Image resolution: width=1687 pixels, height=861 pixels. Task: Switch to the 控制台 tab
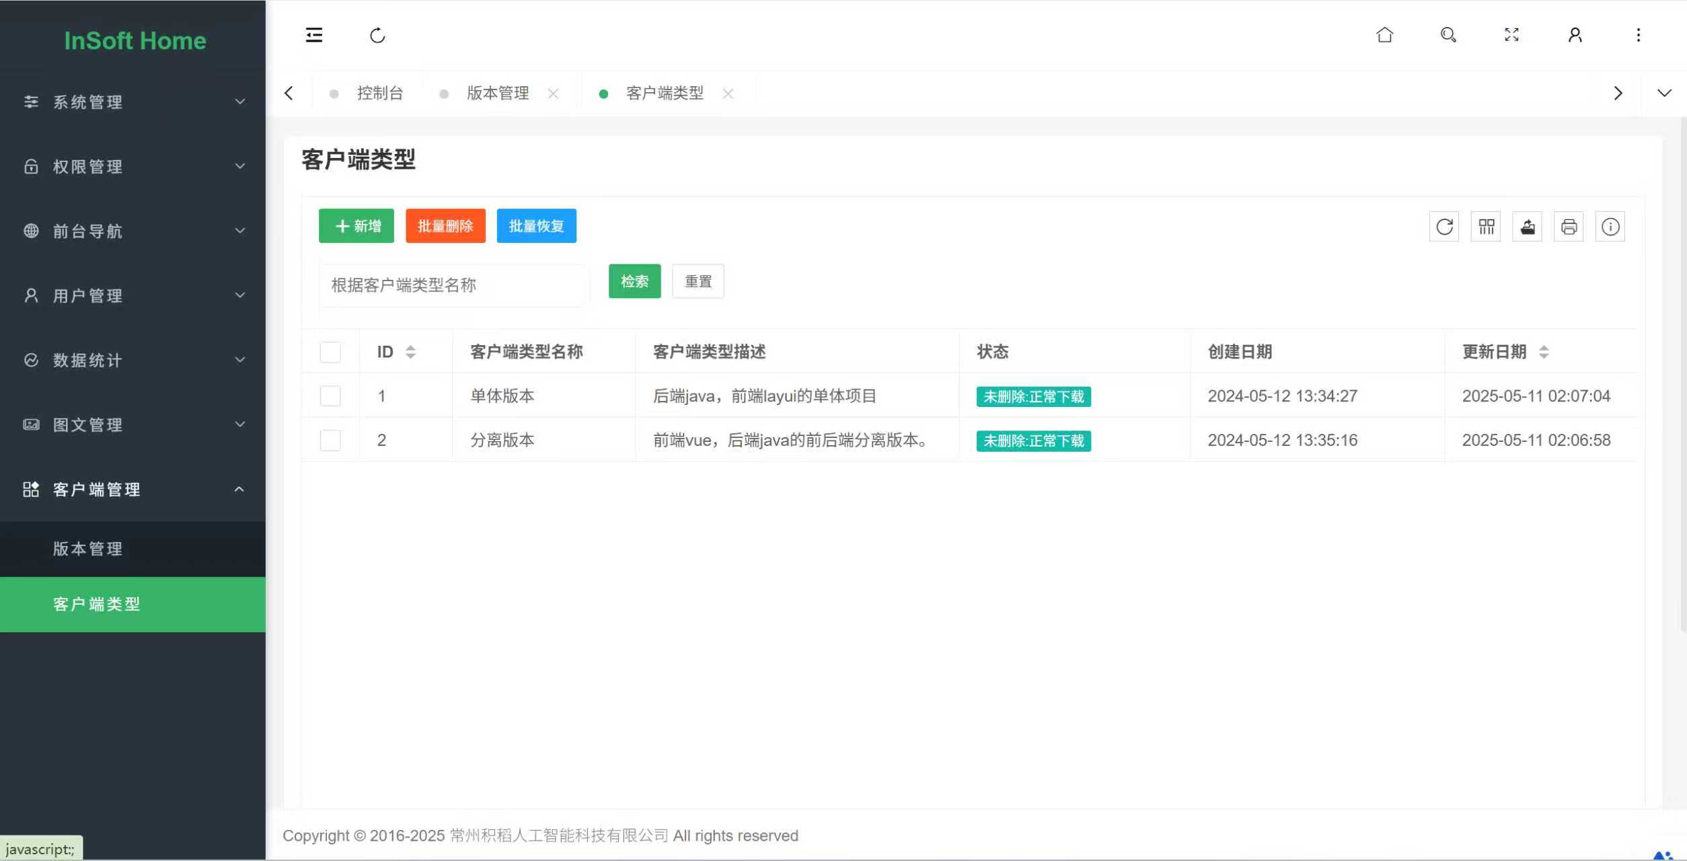(380, 93)
